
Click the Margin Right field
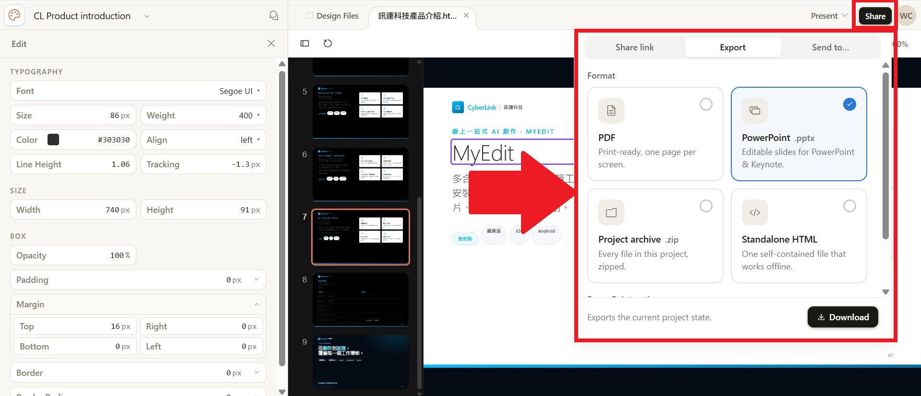coord(201,326)
